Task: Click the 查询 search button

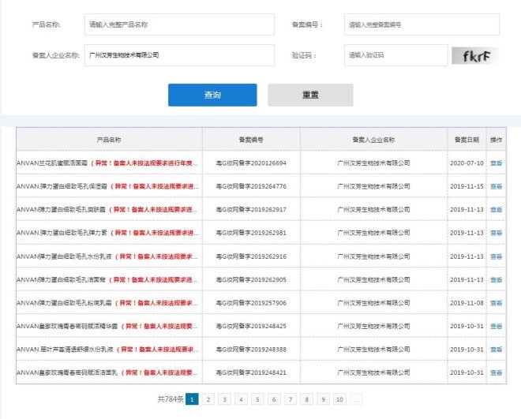Action: point(212,95)
